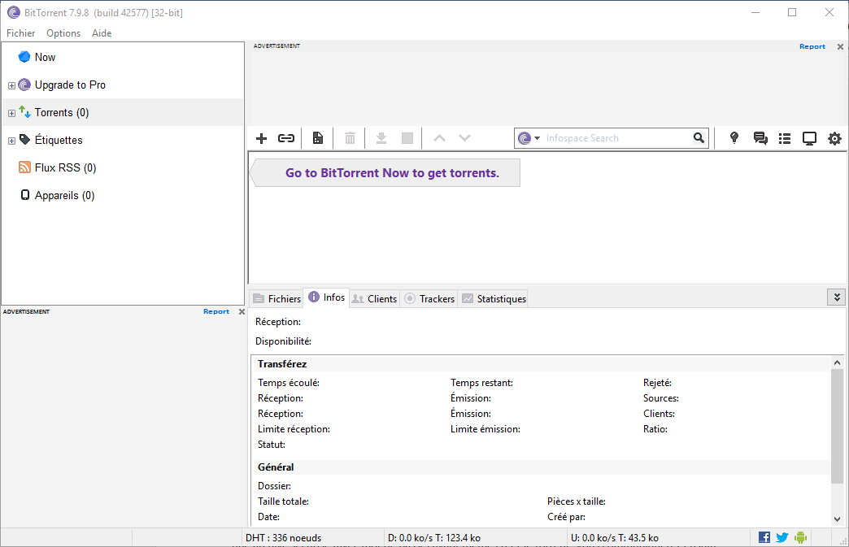The image size is (849, 547).
Task: Expand the Étiquettes tree node
Action: coord(11,141)
